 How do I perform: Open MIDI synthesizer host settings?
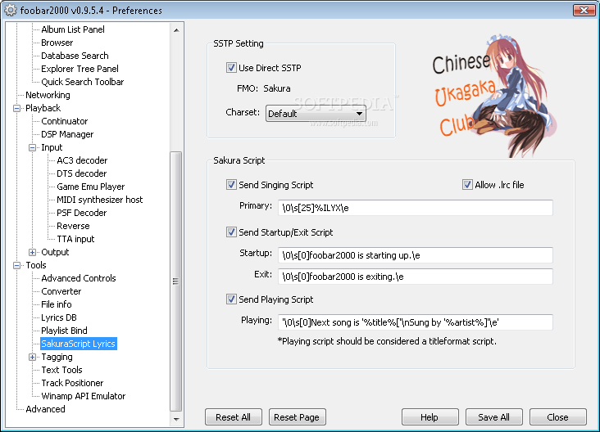[x=99, y=200]
